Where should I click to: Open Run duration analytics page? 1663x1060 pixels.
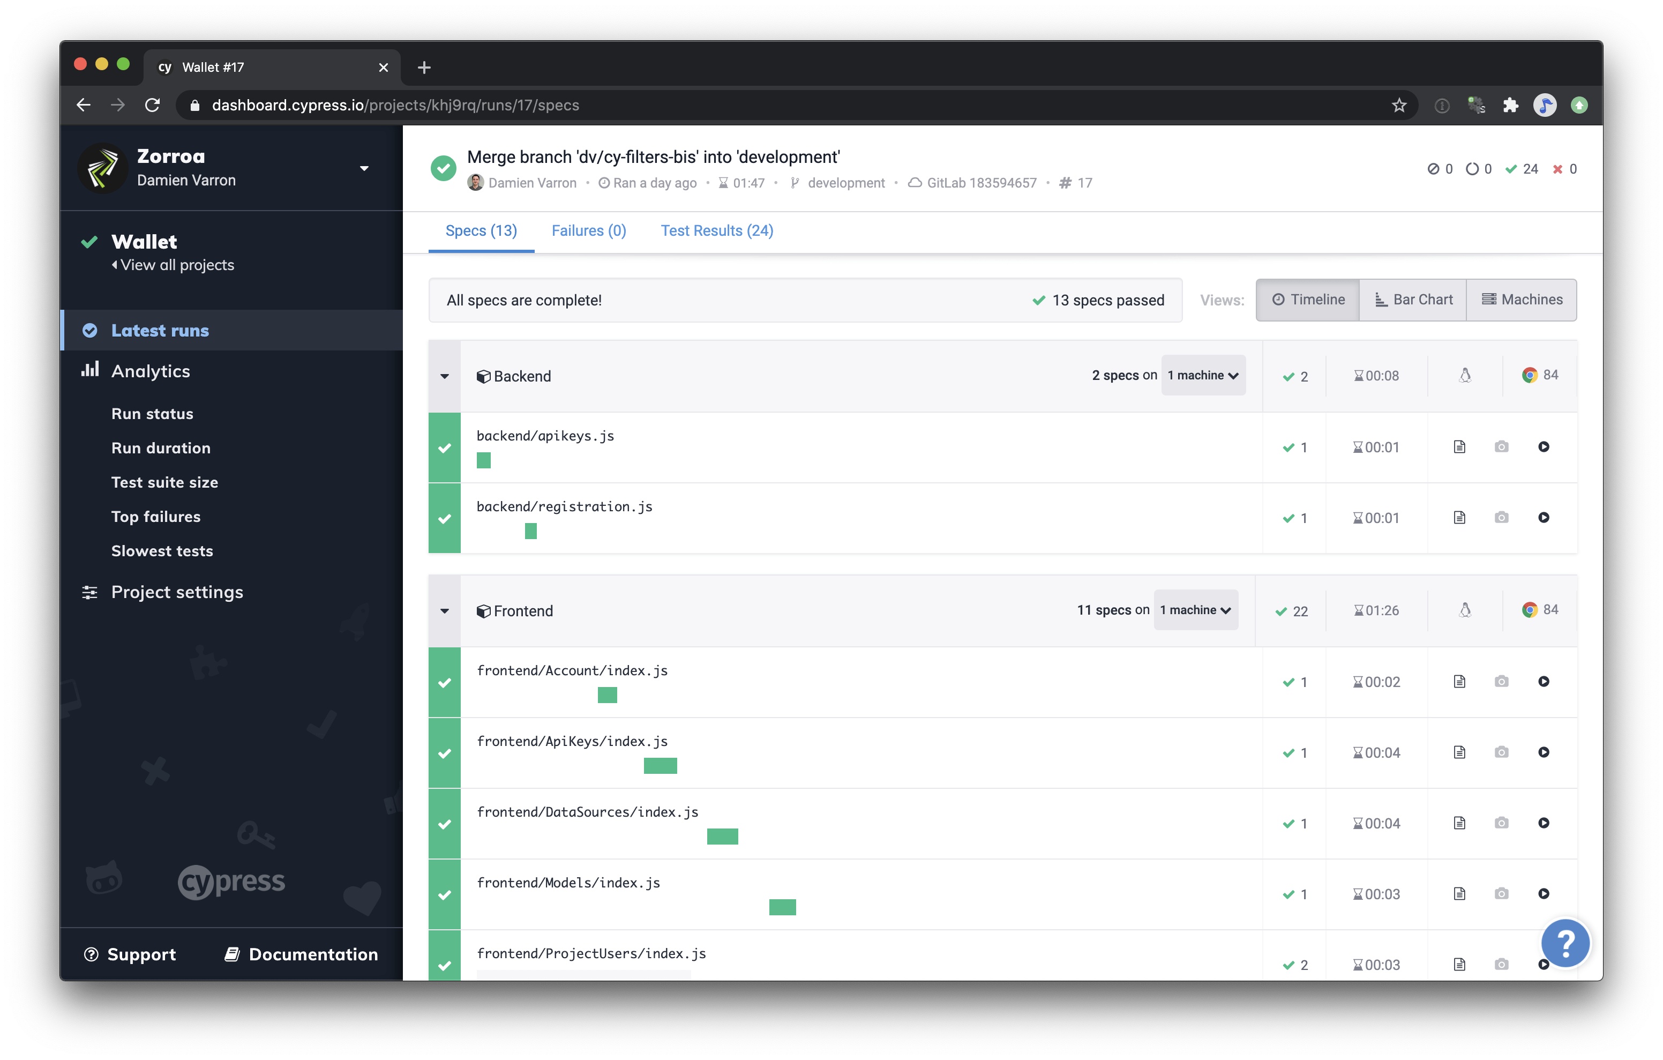[x=161, y=448]
